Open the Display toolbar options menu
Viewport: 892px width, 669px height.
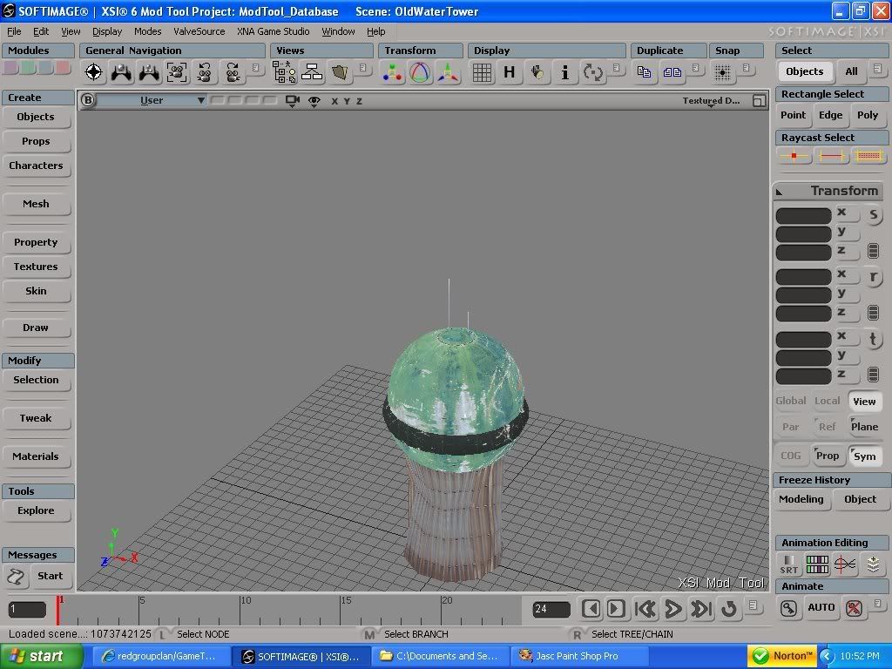point(616,68)
